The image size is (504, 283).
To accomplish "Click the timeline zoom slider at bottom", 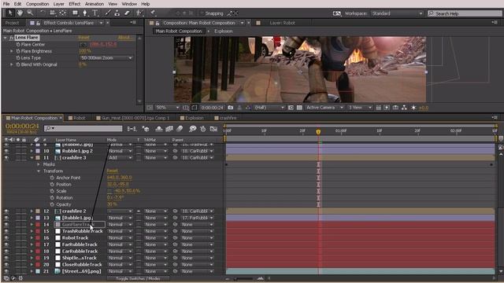I will [x=244, y=278].
